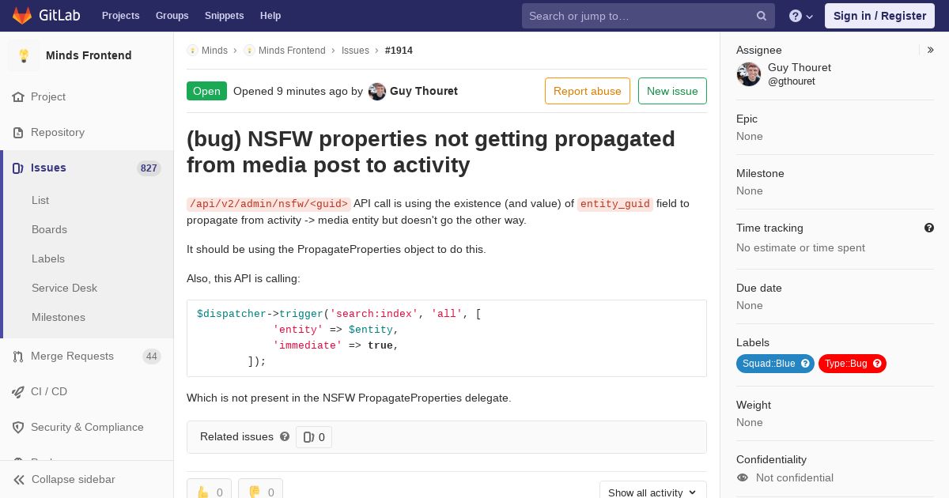
Task: Click the Minds Frontend lightbulb avatar
Action: point(24,55)
